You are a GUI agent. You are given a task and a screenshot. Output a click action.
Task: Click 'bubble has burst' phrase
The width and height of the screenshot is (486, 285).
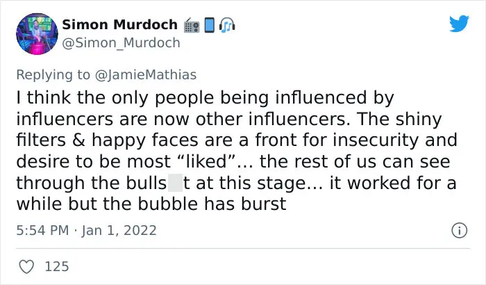(212, 204)
